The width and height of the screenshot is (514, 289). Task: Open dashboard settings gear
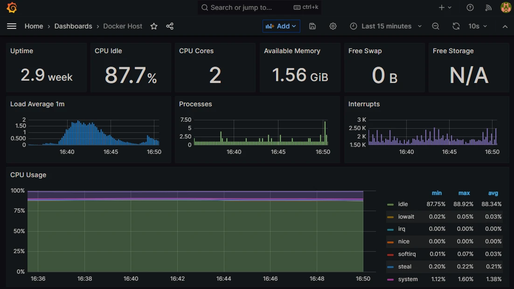[333, 26]
